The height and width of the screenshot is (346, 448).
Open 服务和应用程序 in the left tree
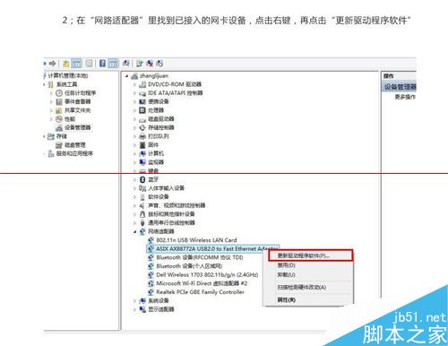click(x=74, y=153)
